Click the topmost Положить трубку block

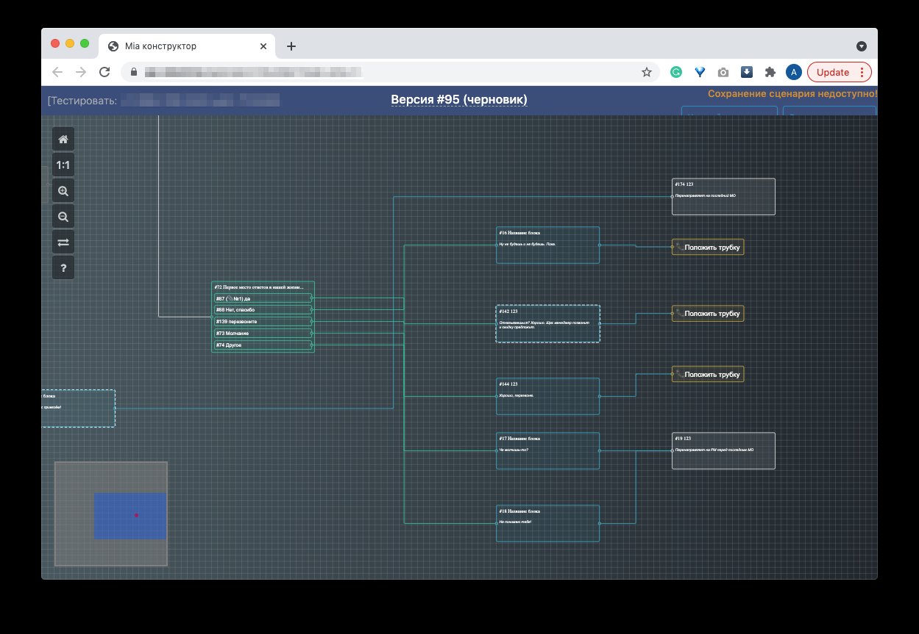(x=708, y=248)
